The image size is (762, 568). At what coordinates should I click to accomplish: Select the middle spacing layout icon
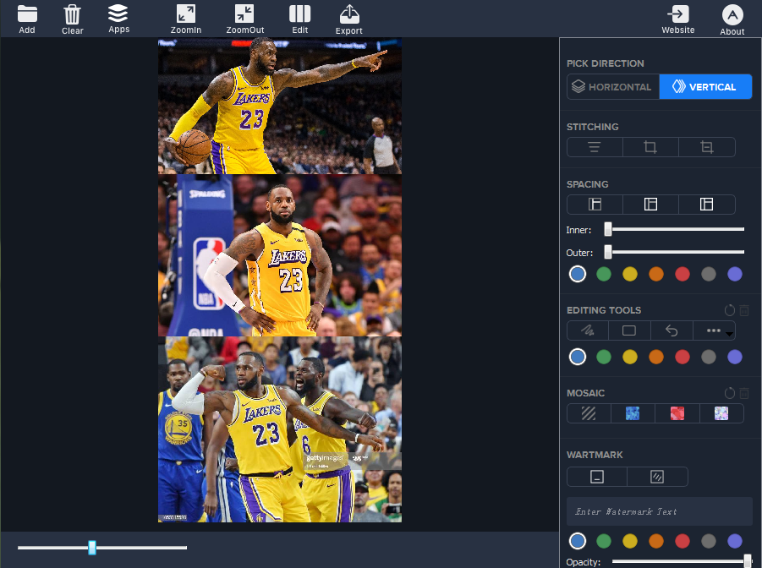pos(650,205)
